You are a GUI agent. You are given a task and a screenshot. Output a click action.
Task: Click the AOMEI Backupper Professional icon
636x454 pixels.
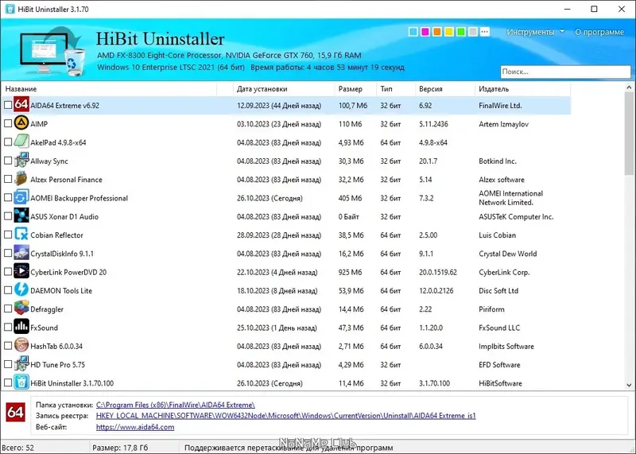[x=21, y=197]
